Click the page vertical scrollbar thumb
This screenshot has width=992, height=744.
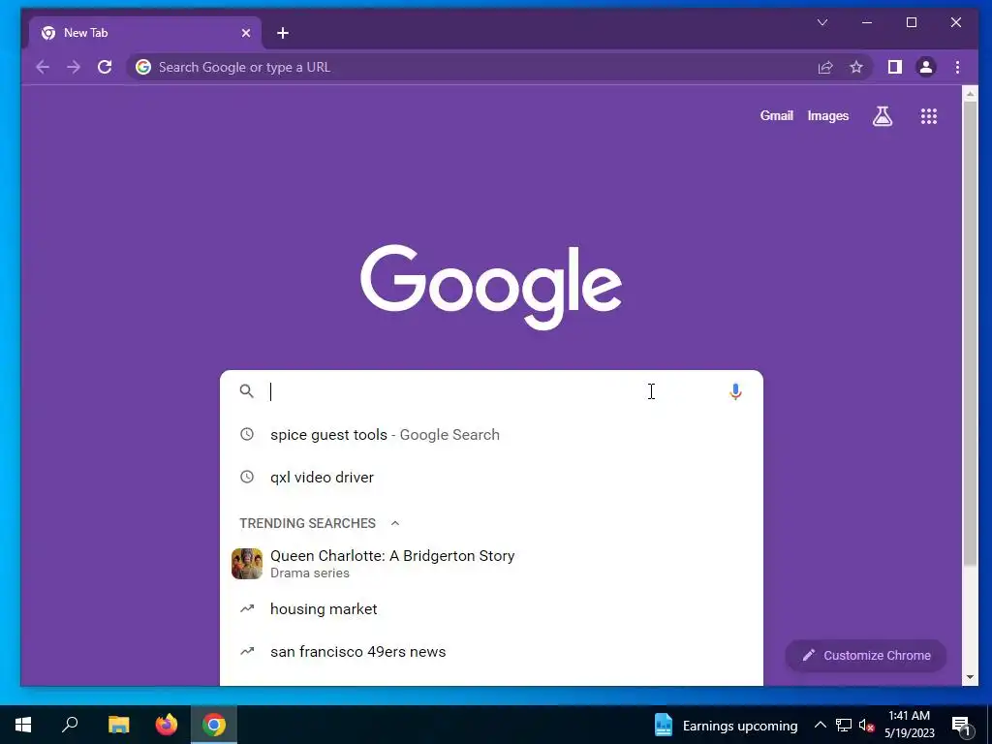tap(969, 332)
